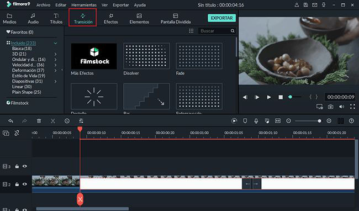This screenshot has width=359, height=211.
Task: Open the Efectos tab
Action: (111, 19)
